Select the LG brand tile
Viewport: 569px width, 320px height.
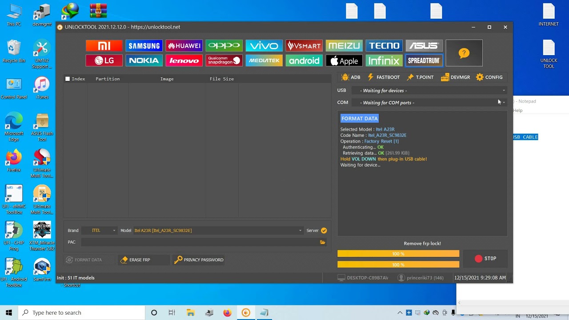pyautogui.click(x=104, y=60)
